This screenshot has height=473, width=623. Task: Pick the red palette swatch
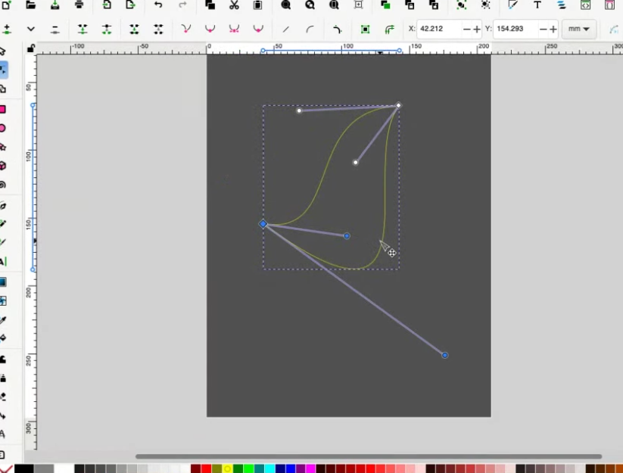click(x=206, y=469)
